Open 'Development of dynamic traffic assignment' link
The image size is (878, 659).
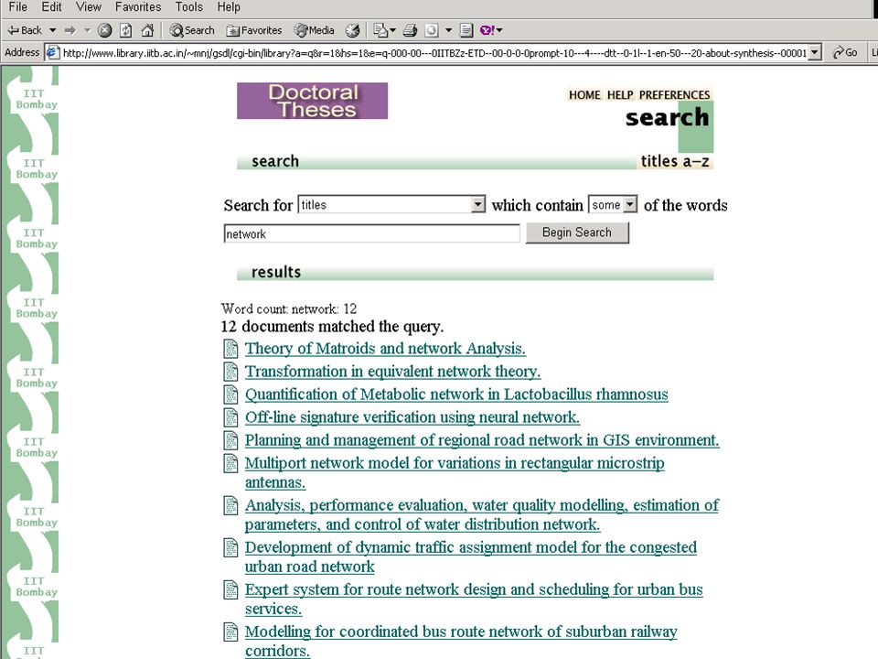470,556
